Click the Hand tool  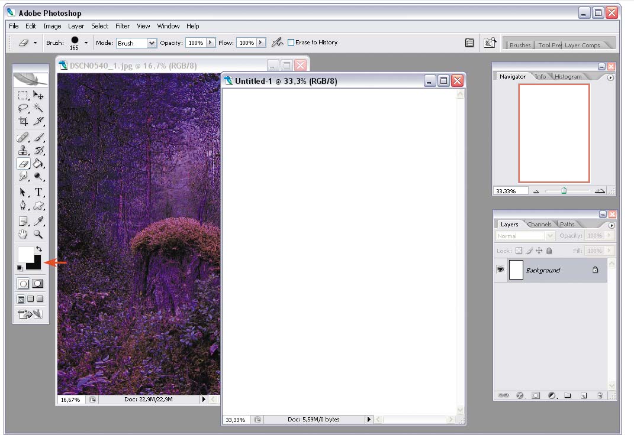pyautogui.click(x=23, y=234)
